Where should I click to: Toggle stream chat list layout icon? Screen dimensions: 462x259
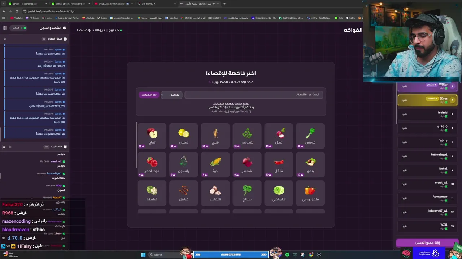pyautogui.click(x=4, y=147)
